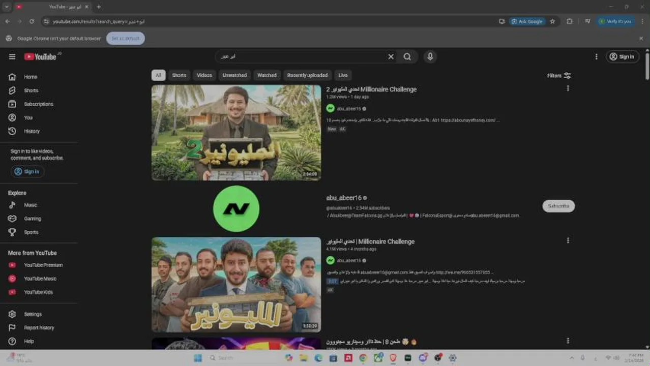Viewport: 650px width, 366px height.
Task: Open Report history in sidebar
Action: tap(40, 328)
